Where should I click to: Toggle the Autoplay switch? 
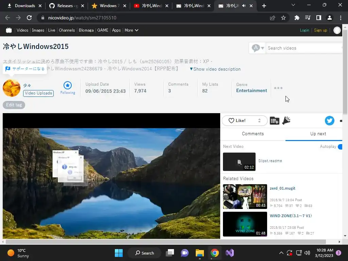(x=340, y=147)
